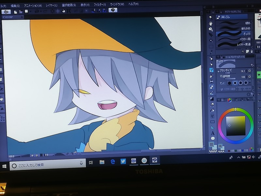
Task: Select the Frame border tool
Action: tap(212, 116)
